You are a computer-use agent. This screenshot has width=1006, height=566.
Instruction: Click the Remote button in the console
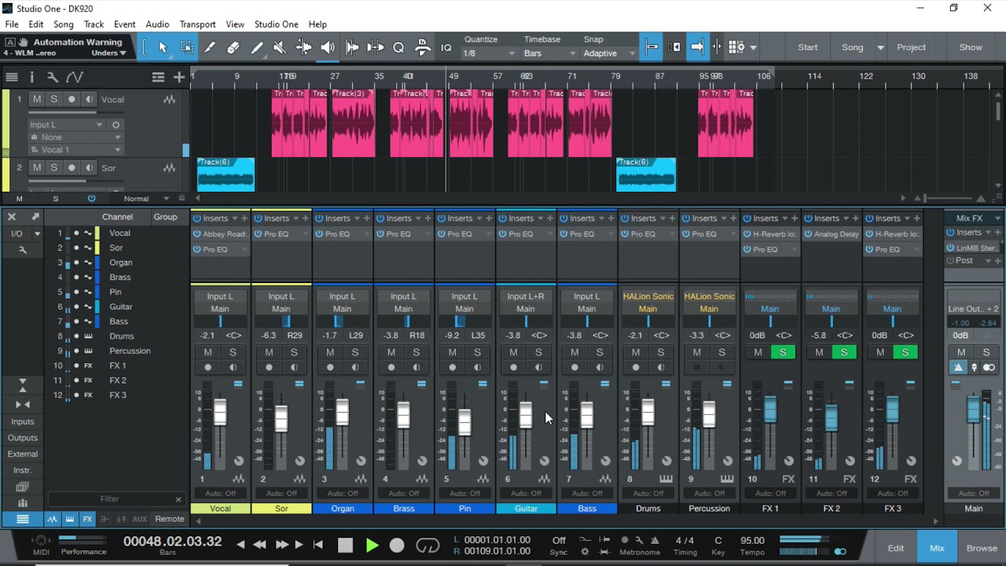(x=170, y=519)
